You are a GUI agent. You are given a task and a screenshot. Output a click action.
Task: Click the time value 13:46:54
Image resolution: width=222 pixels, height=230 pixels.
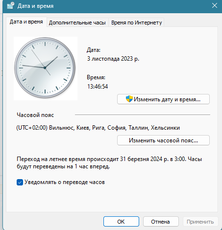(98, 86)
